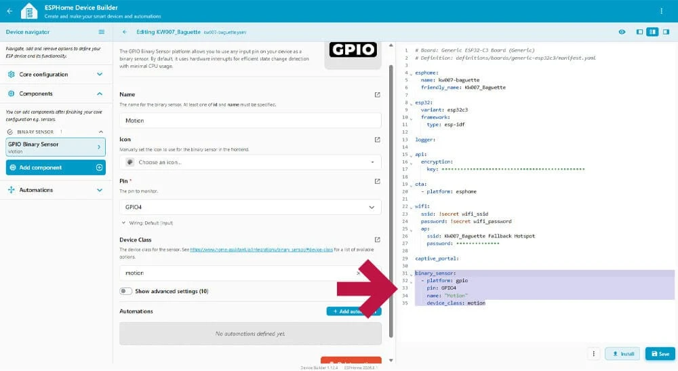This screenshot has width=678, height=371.
Task: Fold the wifi block in YAML
Action: click(x=412, y=207)
